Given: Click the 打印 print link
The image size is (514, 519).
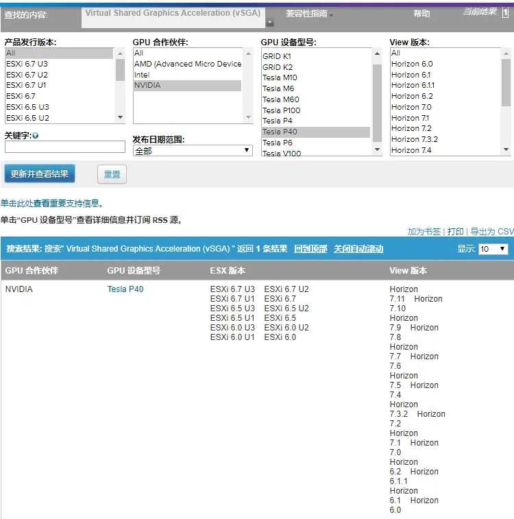Looking at the screenshot, I should click(456, 231).
